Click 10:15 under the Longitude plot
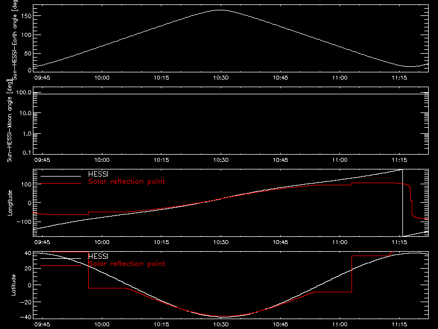This screenshot has width=438, height=329. [161, 242]
